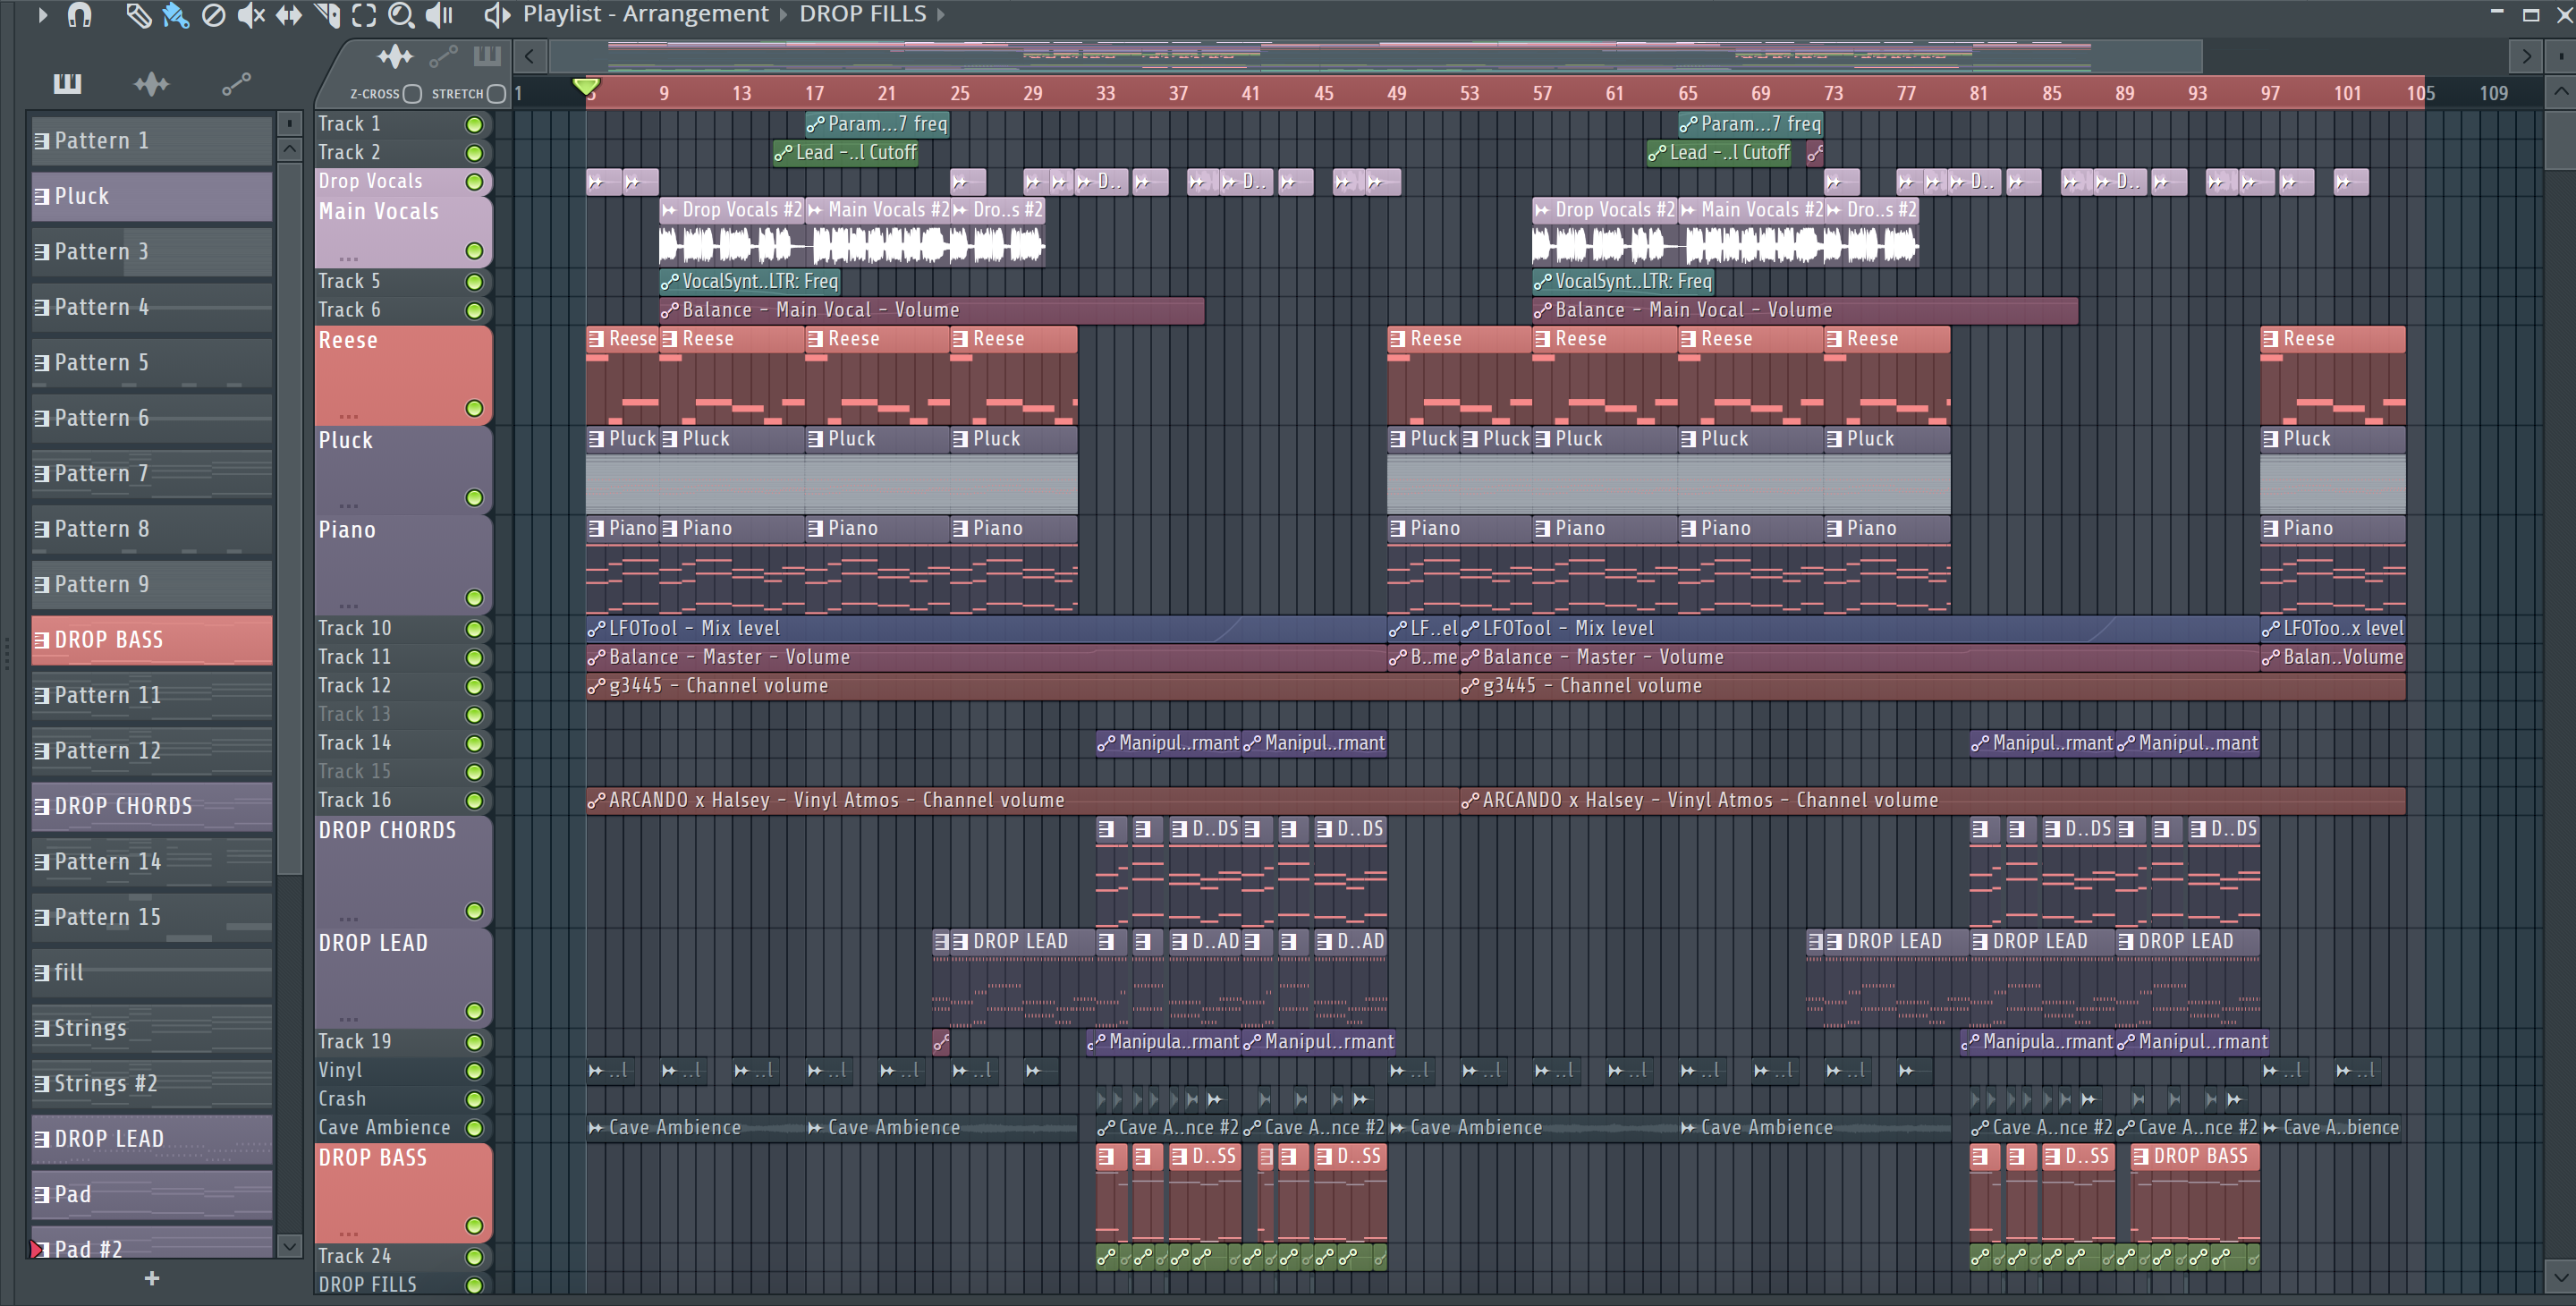Select Pattern 1 in the picker

(152, 141)
